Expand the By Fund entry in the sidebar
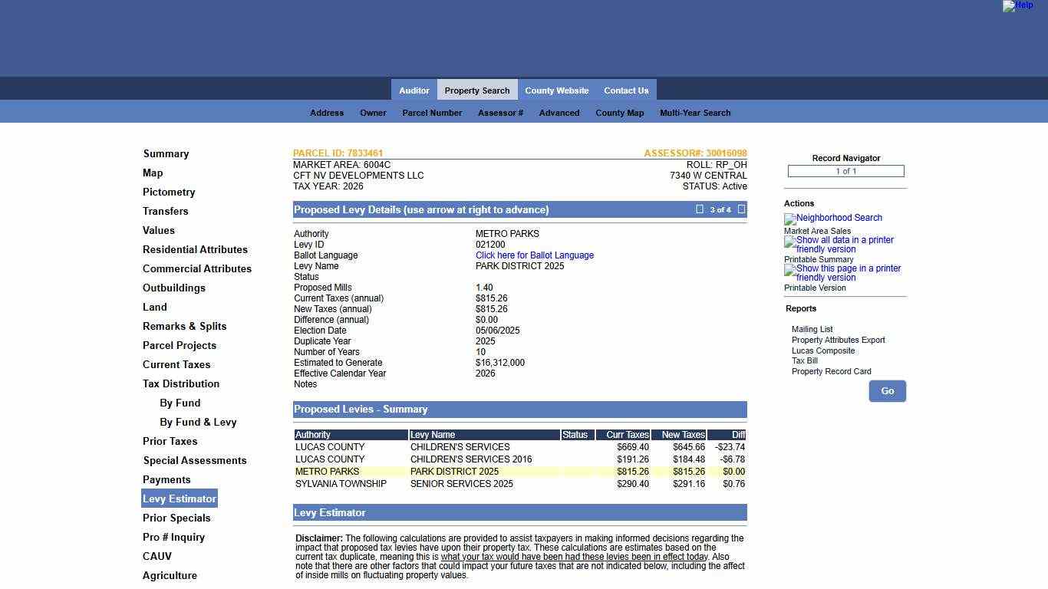This screenshot has width=1048, height=589. tap(180, 403)
